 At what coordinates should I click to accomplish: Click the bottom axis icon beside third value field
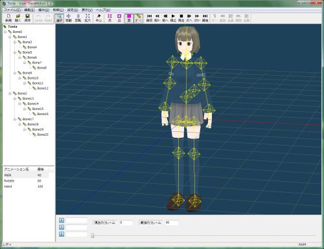click(62, 234)
